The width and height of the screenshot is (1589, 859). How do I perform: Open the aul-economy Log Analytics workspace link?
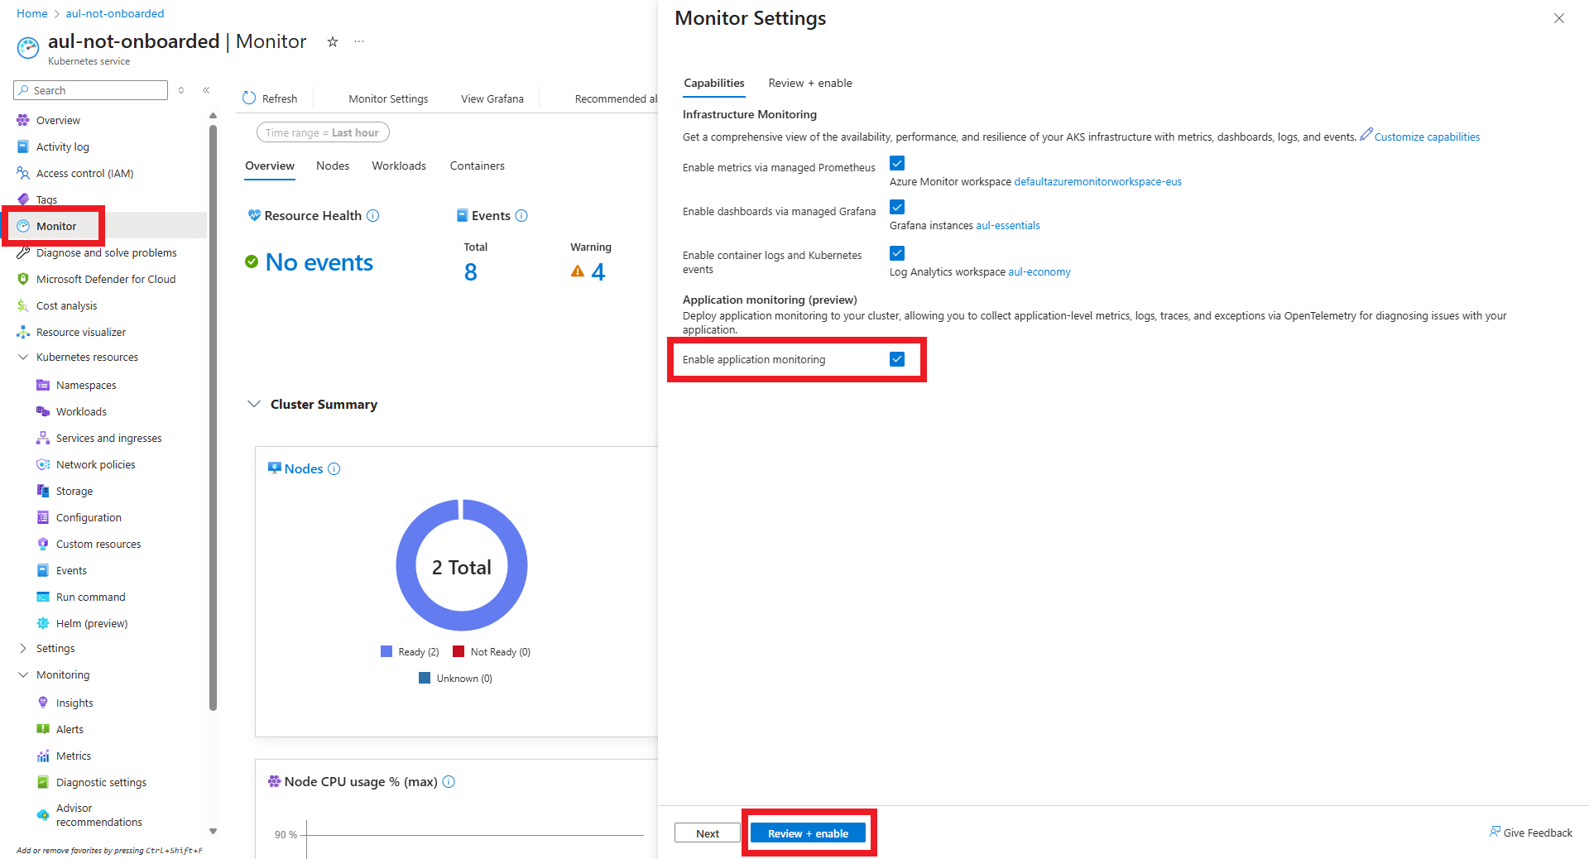point(1039,272)
